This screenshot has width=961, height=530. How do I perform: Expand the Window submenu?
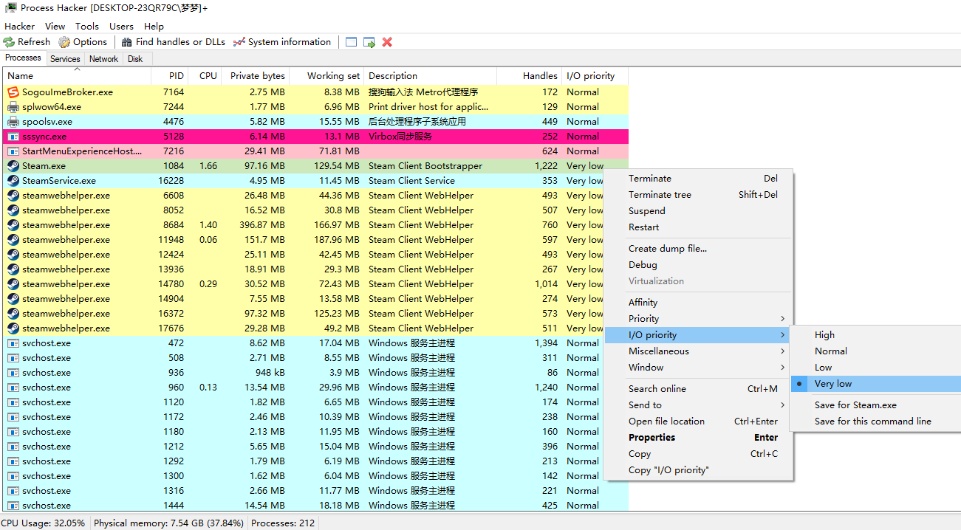698,368
